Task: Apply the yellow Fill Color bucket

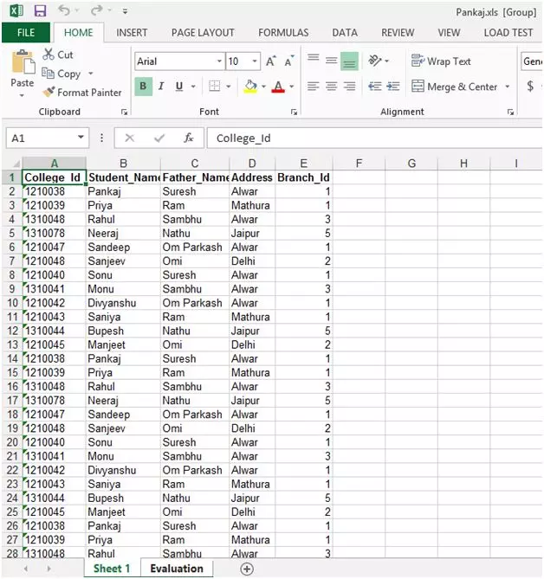Action: (x=251, y=87)
